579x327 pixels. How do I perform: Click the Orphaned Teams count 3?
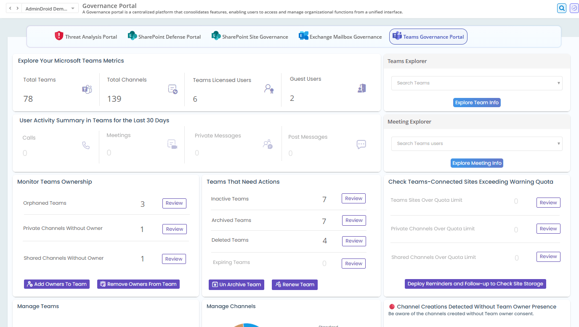pyautogui.click(x=143, y=204)
